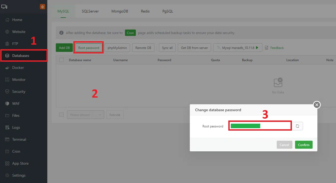
Task: Close the Change database password dialog
Action: (317, 105)
